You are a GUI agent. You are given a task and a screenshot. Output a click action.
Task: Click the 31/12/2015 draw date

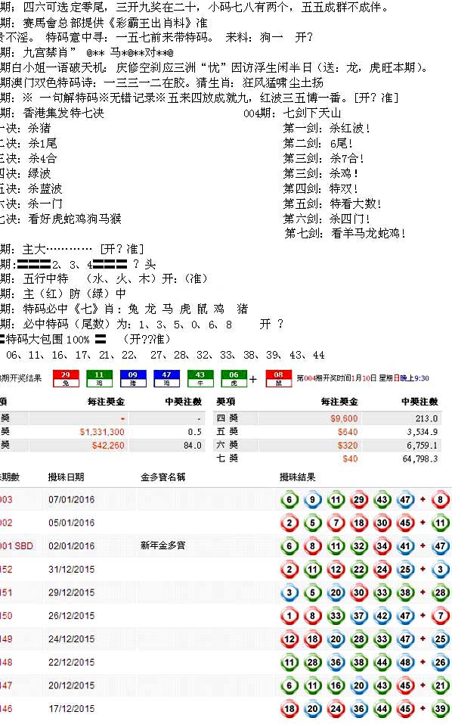pyautogui.click(x=72, y=569)
